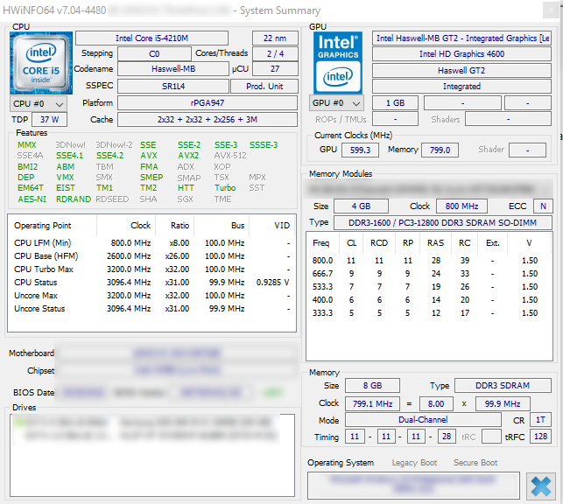Image resolution: width=563 pixels, height=504 pixels.
Task: Select the SR1L4 SSPEC value
Action: point(173,86)
